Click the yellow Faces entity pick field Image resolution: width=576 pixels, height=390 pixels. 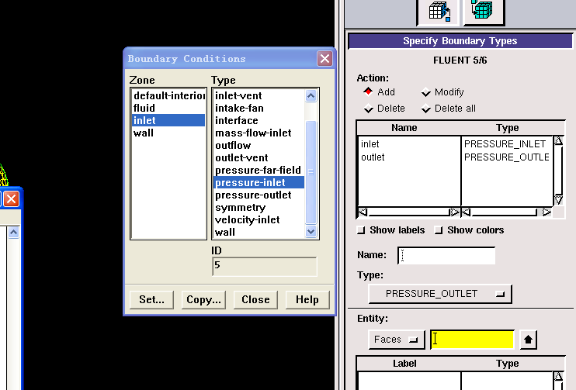[x=472, y=339]
